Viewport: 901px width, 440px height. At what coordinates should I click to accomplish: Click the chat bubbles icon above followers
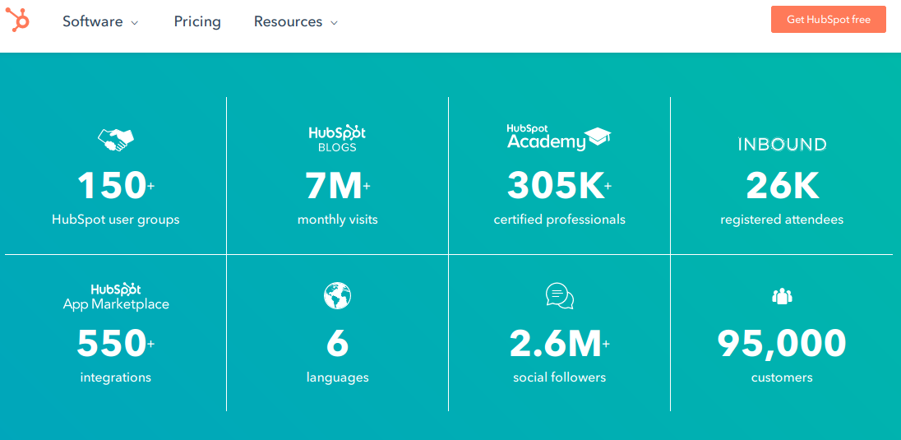[x=560, y=295]
